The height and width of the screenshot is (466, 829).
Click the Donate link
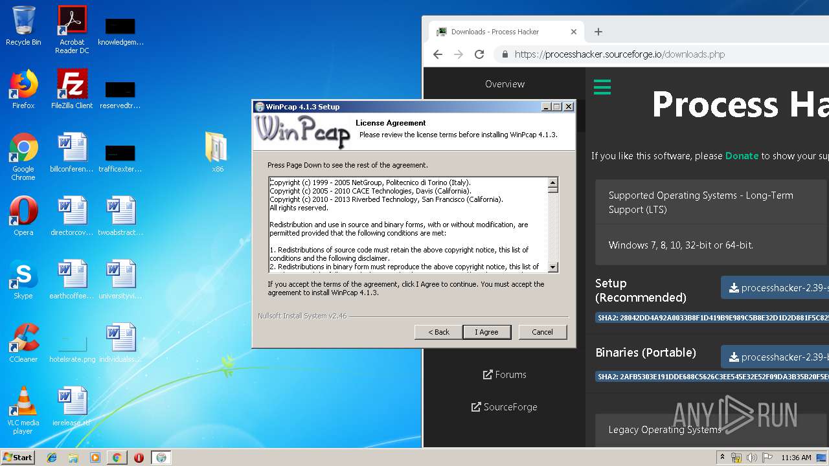click(742, 156)
